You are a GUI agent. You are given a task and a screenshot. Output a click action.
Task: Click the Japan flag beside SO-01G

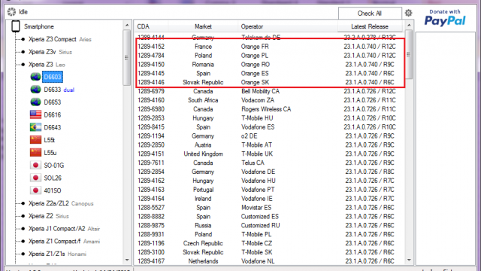point(35,166)
